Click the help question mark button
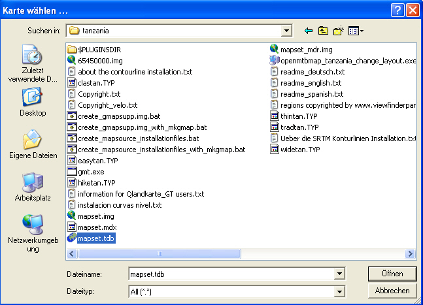The height and width of the screenshot is (305, 423). point(397,10)
